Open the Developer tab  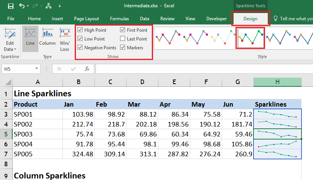point(216,19)
